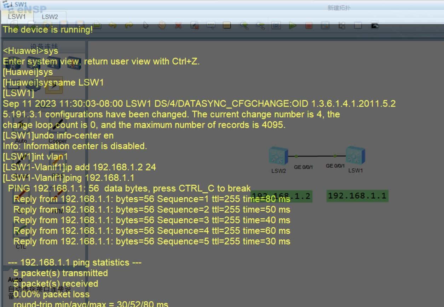Viewport: 444px width, 307px height.
Task: Click the red X delete tool
Action: (178, 25)
